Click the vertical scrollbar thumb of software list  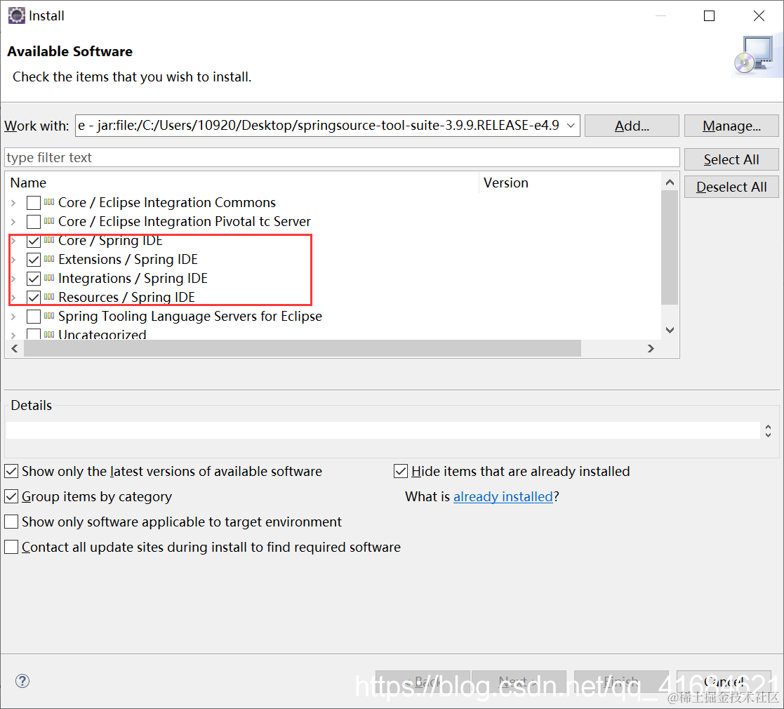tap(670, 248)
